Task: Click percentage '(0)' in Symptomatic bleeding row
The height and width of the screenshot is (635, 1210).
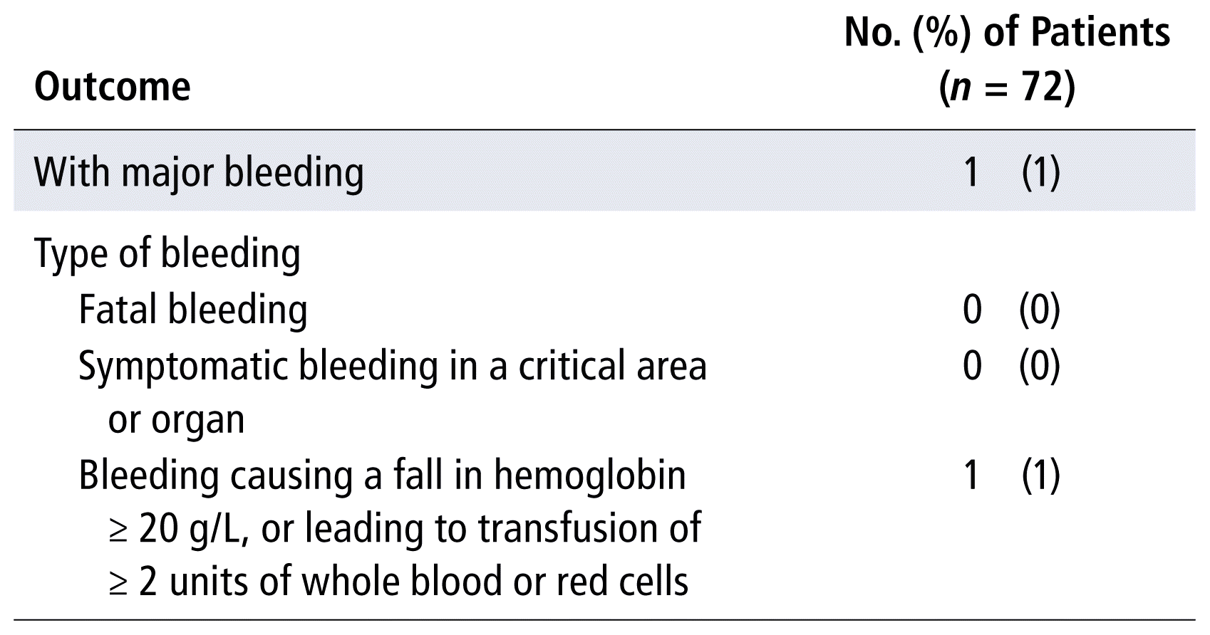Action: coord(1040,365)
